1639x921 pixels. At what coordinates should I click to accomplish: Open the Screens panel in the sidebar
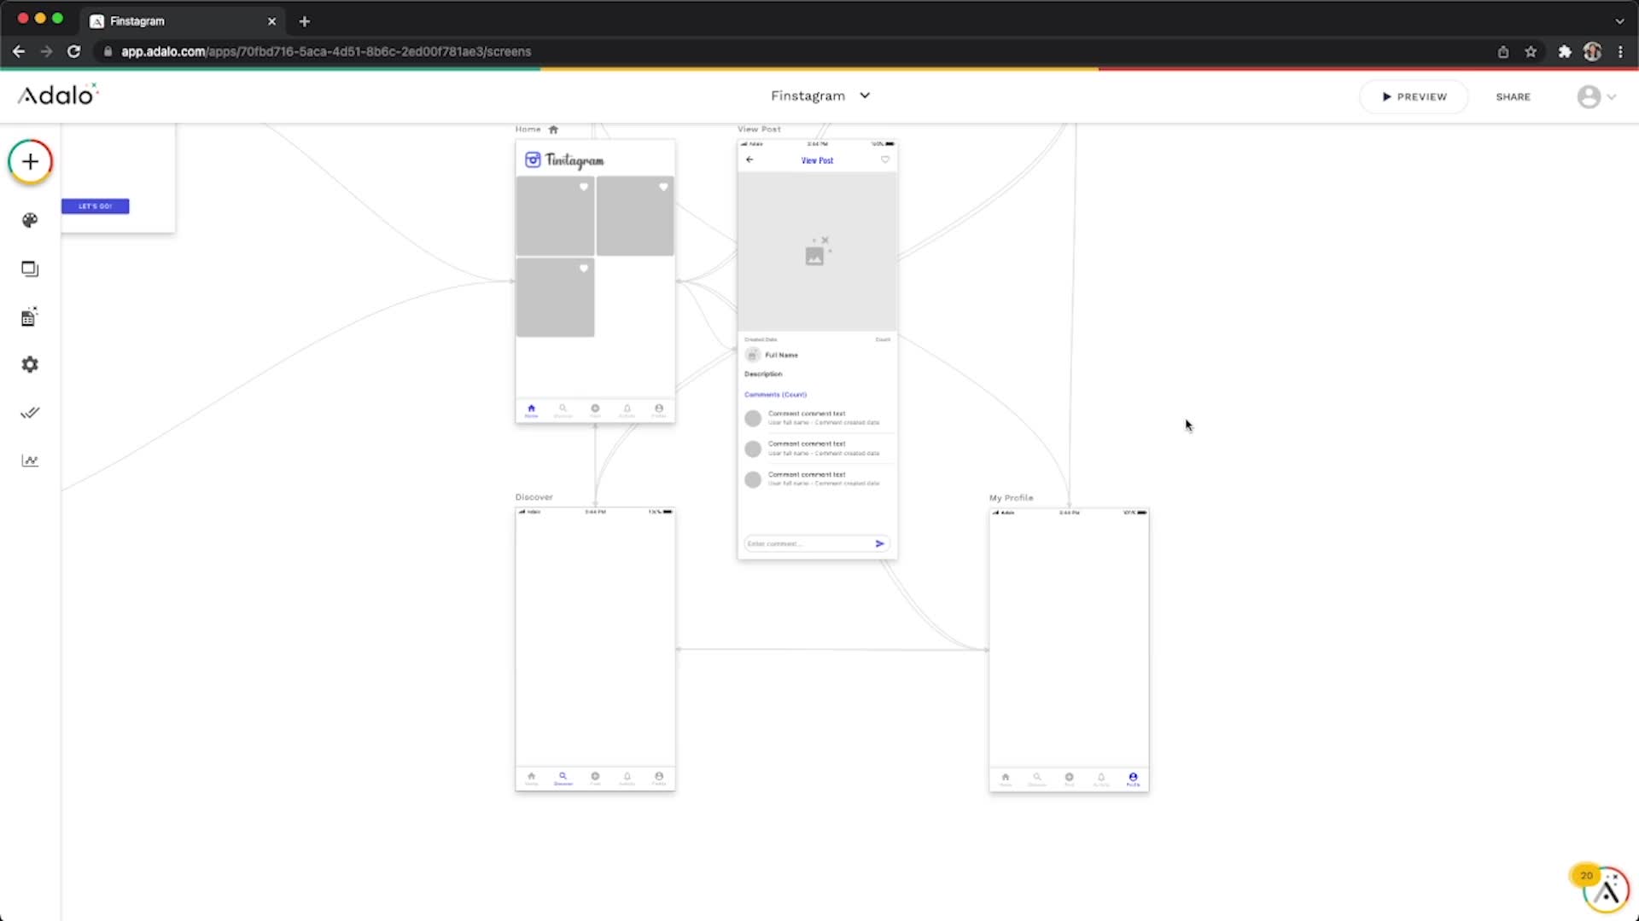pyautogui.click(x=30, y=268)
